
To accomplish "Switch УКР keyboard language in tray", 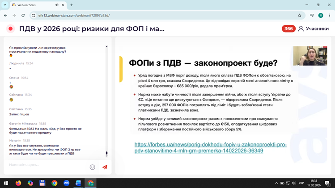I will (301, 183).
